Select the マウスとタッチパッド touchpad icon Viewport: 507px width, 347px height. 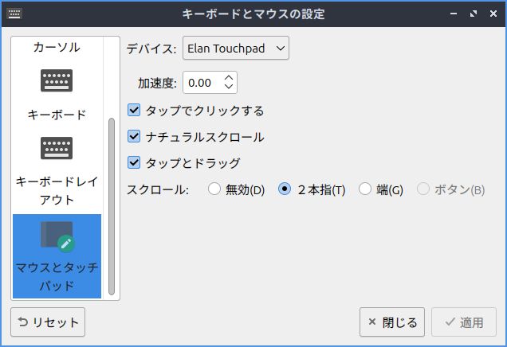click(x=57, y=236)
